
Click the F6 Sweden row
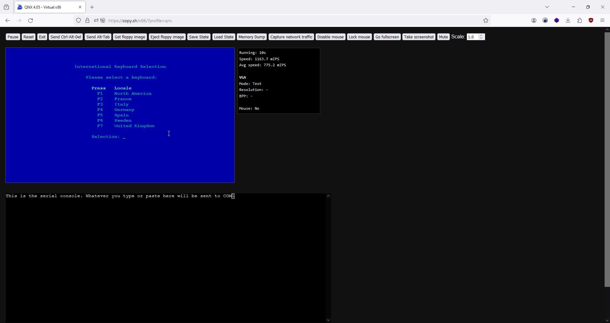point(114,120)
